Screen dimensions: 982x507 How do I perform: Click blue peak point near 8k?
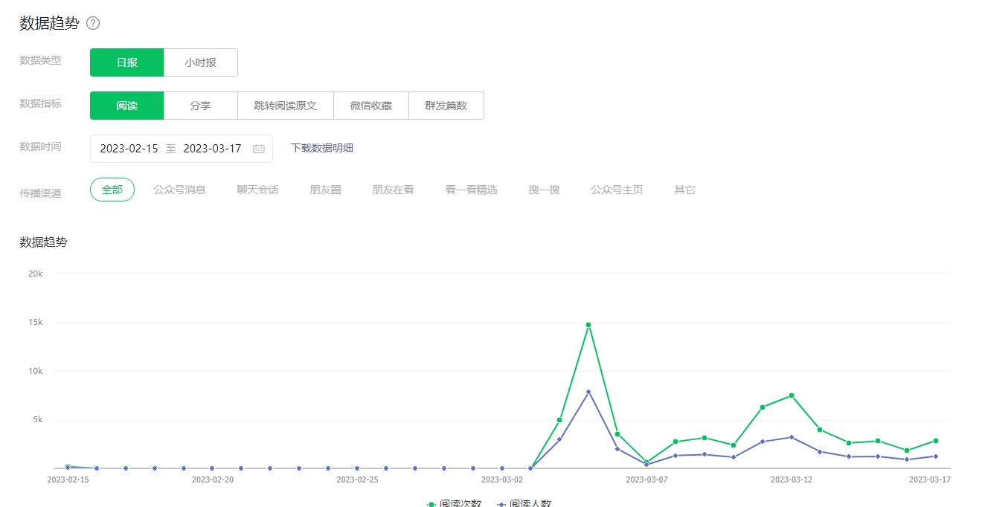588,392
